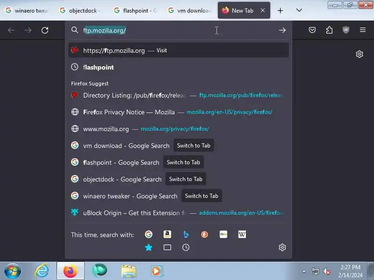Open new tab page settings gear
Image resolution: width=374 pixels, height=280 pixels.
360,54
